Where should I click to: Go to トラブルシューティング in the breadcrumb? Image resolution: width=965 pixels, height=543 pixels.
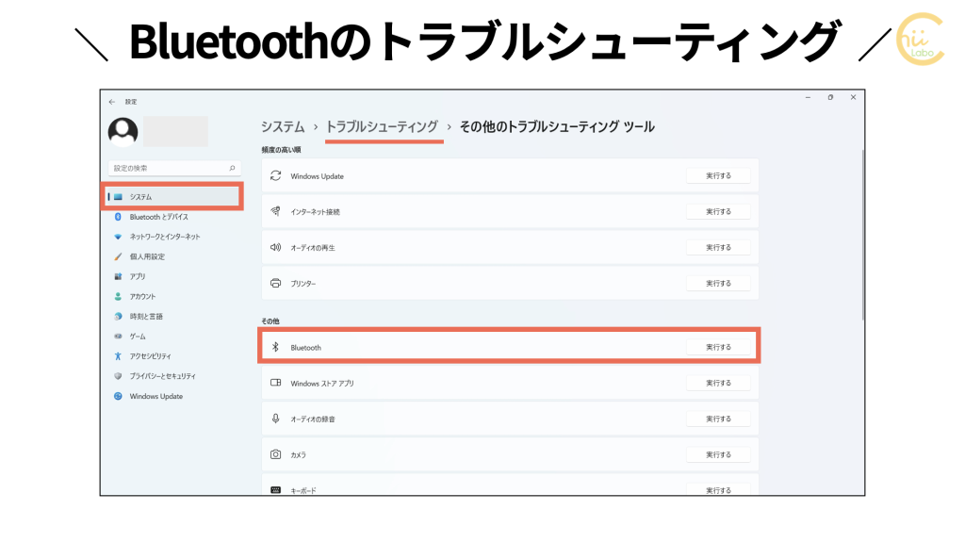382,127
